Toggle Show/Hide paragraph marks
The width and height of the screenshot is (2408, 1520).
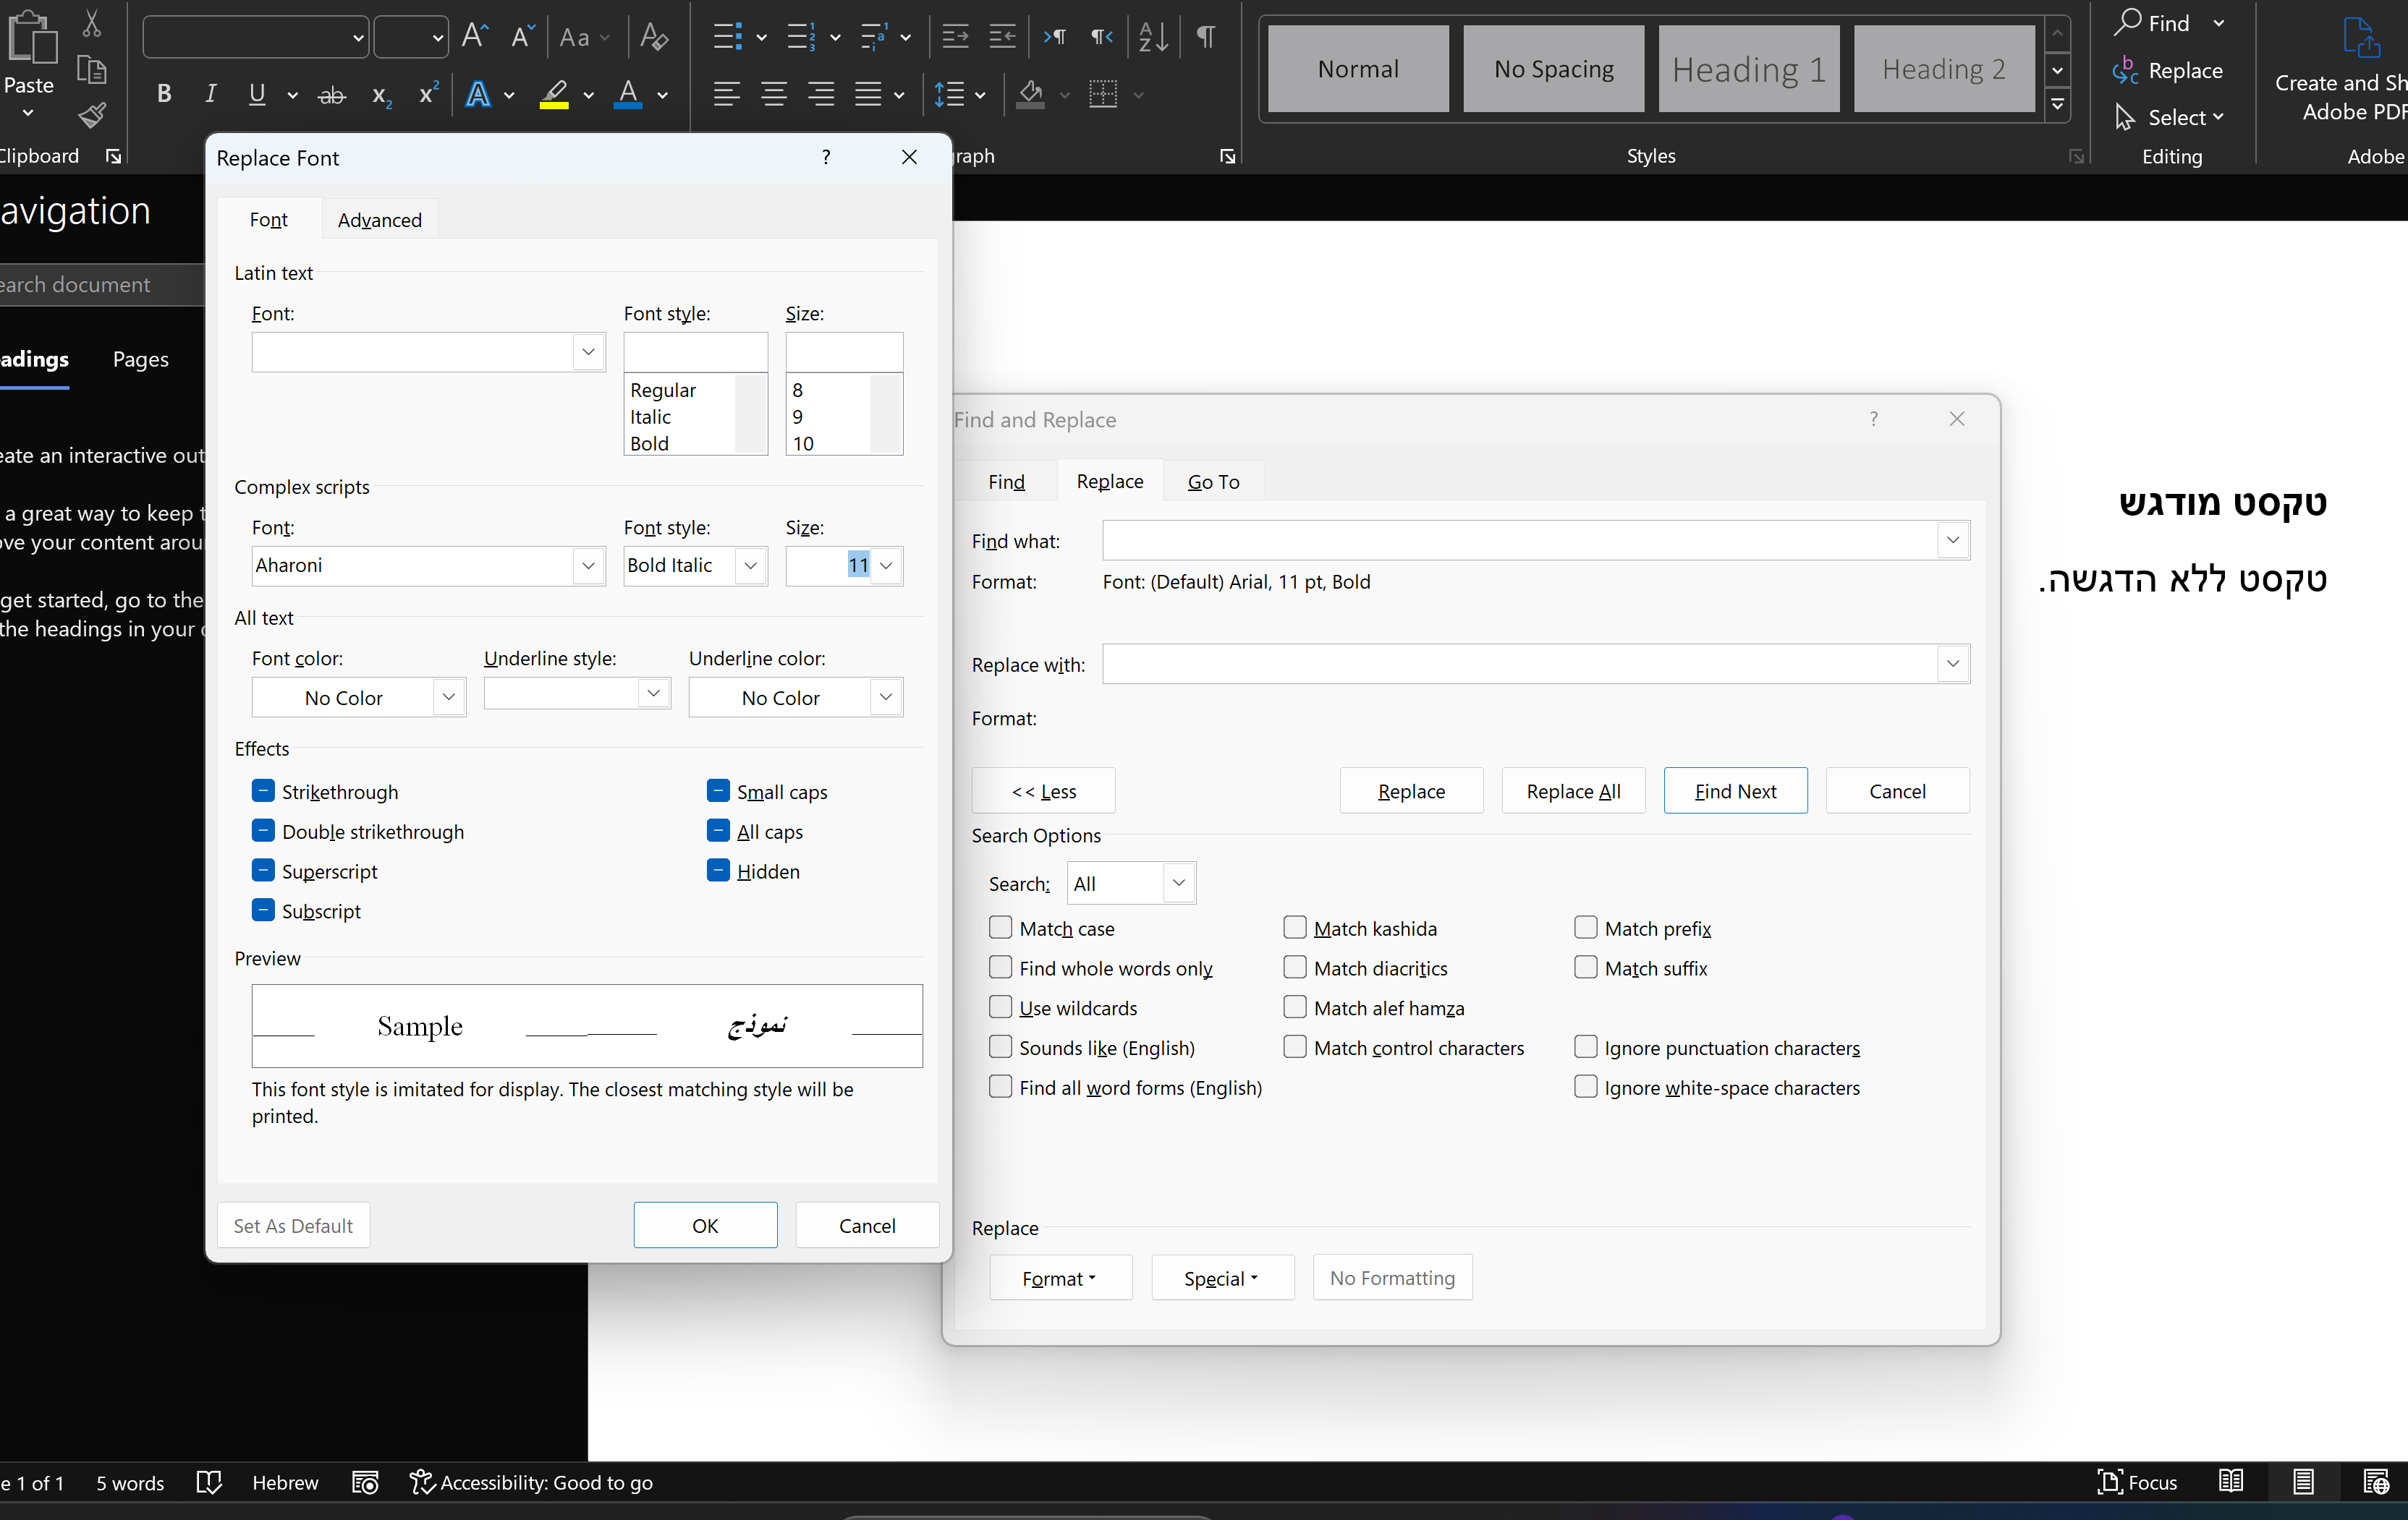coord(1206,37)
